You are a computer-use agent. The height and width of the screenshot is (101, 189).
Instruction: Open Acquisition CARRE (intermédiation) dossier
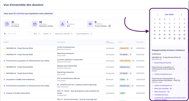pos(21,79)
